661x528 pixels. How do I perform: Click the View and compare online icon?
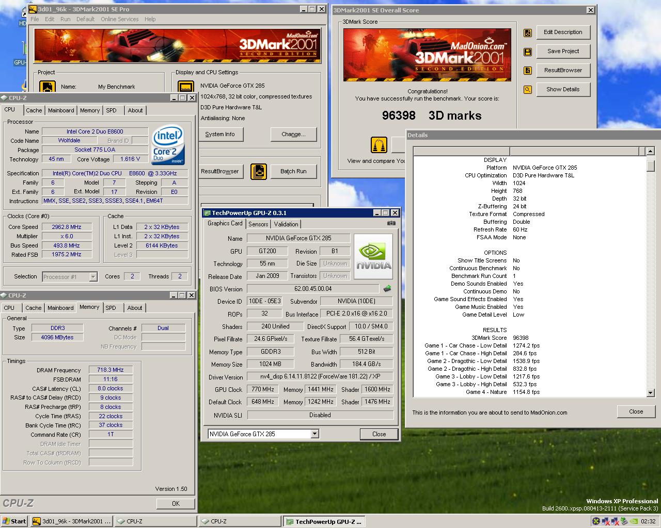(379, 145)
